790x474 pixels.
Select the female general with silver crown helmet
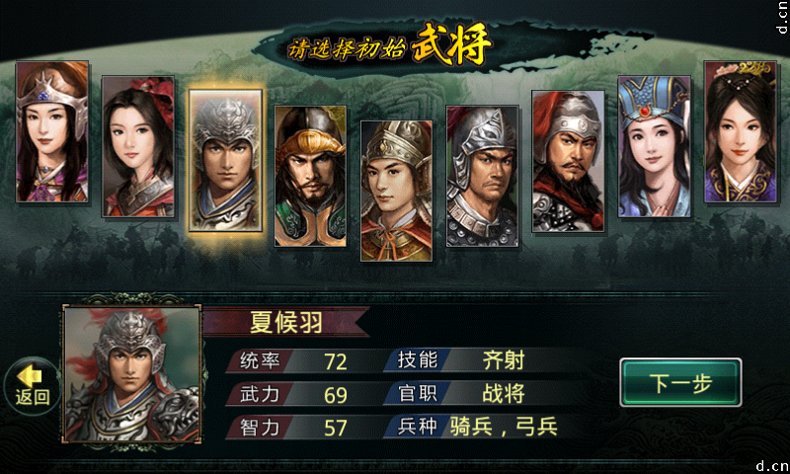(x=52, y=132)
